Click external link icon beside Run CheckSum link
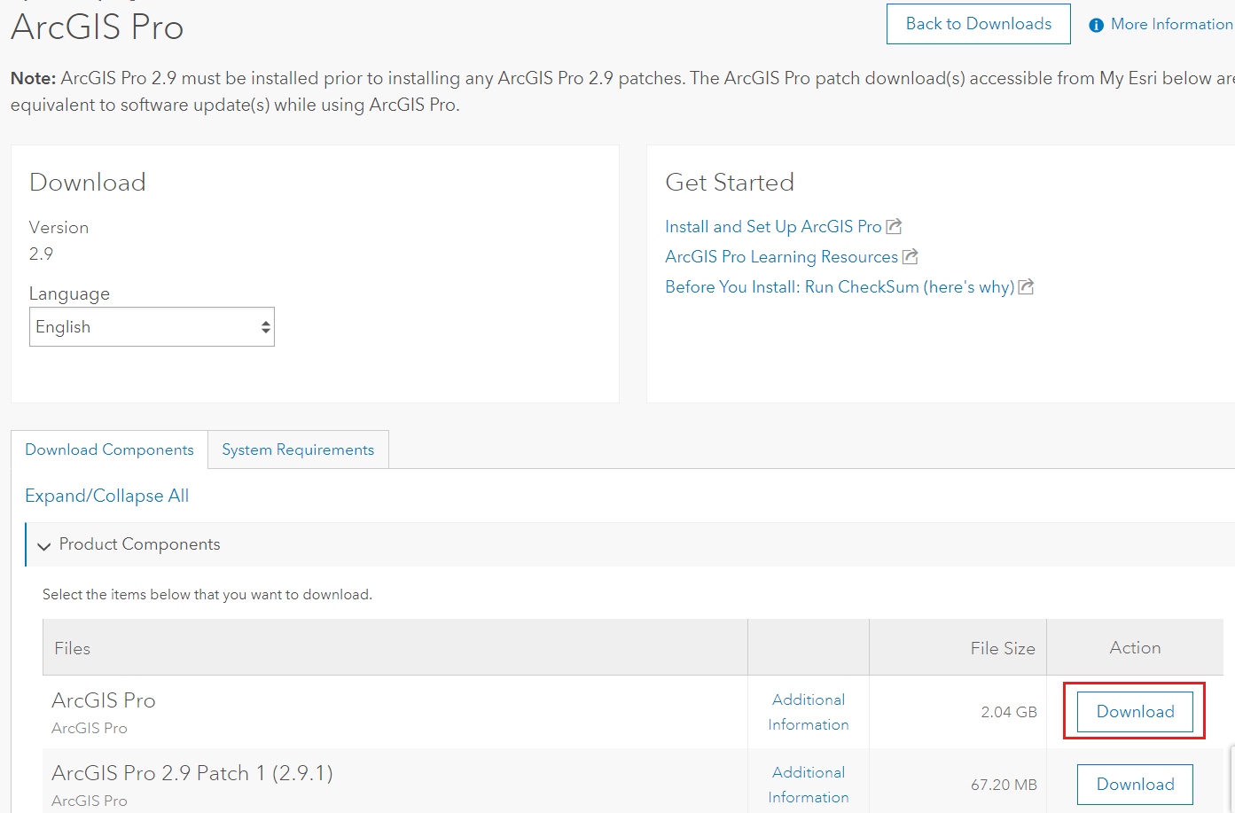 coord(1025,286)
